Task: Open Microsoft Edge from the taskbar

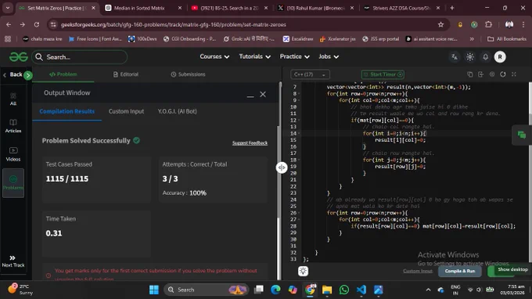Action: point(275,290)
